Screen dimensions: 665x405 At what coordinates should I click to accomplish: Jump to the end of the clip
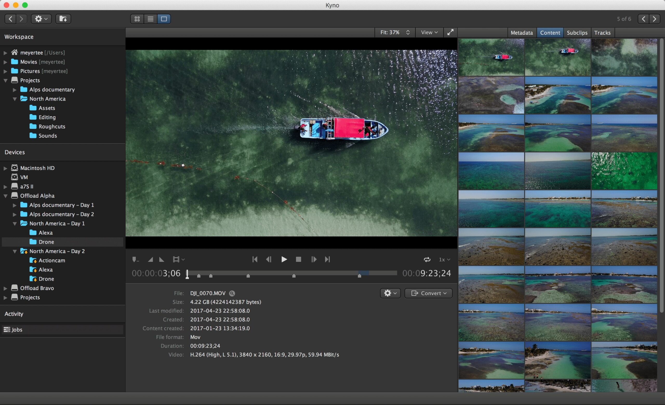pyautogui.click(x=327, y=259)
